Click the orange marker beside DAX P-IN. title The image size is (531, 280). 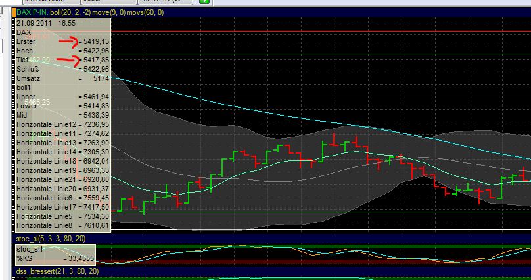tap(13, 12)
